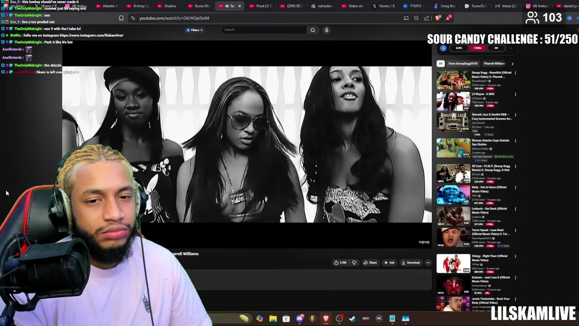The width and height of the screenshot is (579, 326).
Task: Open Chingy Right Thurr video thumbnail
Action: tap(453, 264)
